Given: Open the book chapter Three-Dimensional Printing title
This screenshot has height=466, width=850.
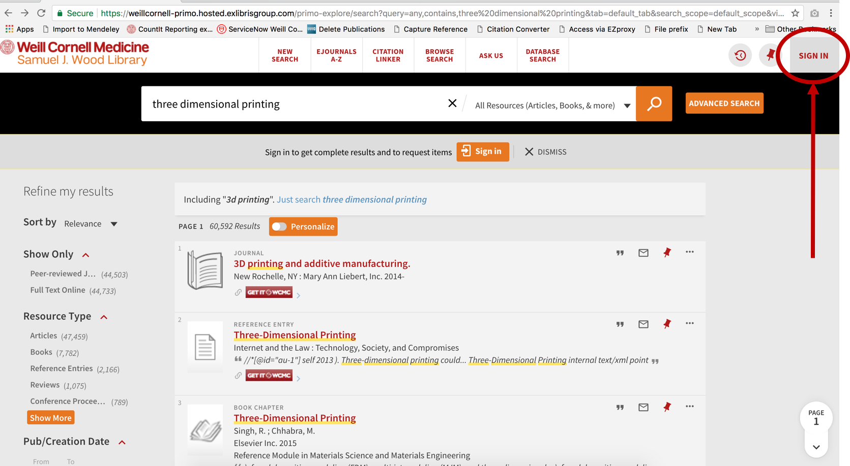Looking at the screenshot, I should 295,418.
